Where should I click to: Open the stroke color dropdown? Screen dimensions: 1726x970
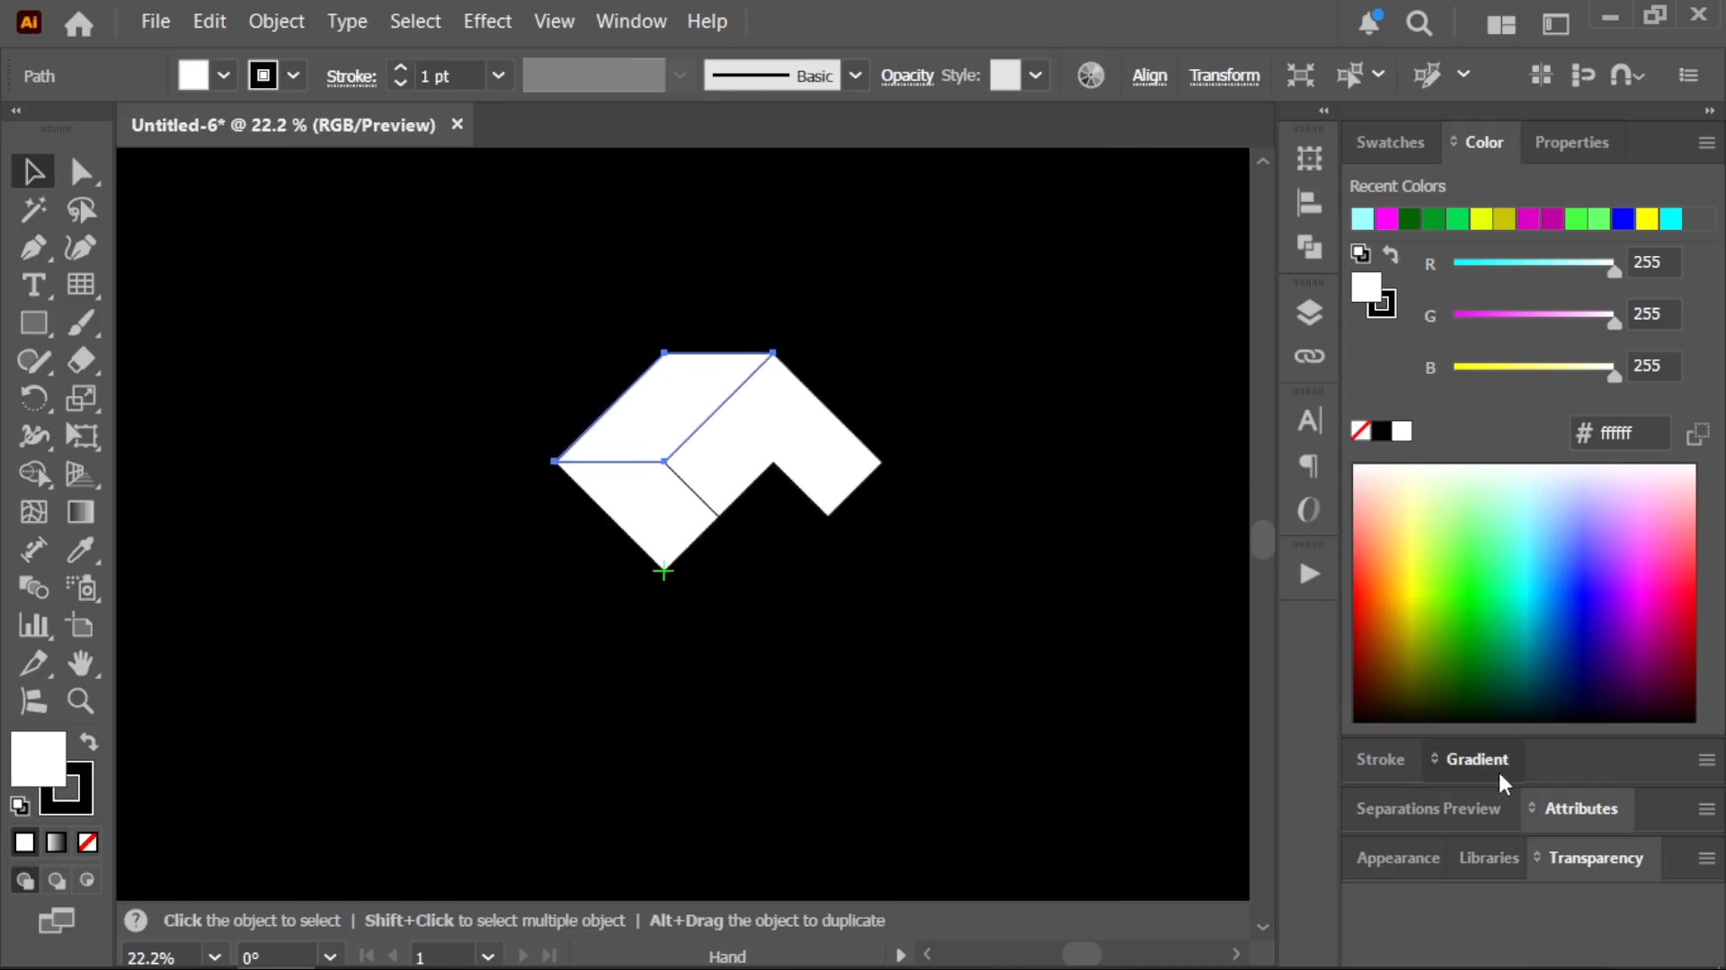[293, 75]
